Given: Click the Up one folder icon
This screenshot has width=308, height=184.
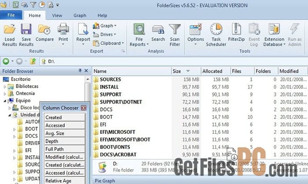Looking at the screenshot, I should click(33, 61).
